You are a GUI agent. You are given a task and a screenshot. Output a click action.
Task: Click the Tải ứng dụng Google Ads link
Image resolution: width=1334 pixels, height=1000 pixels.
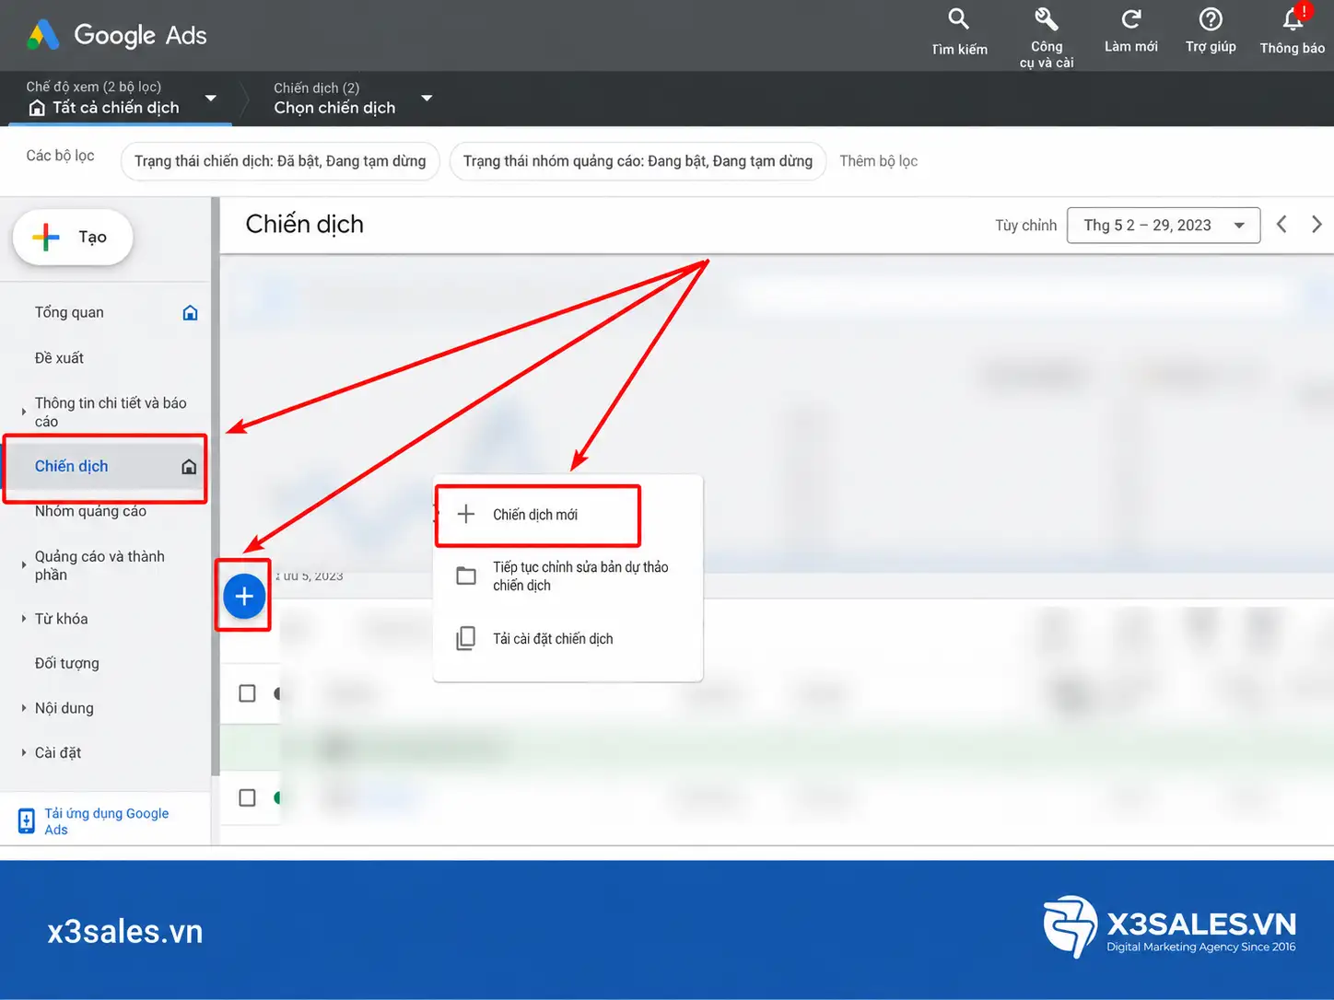click(107, 821)
